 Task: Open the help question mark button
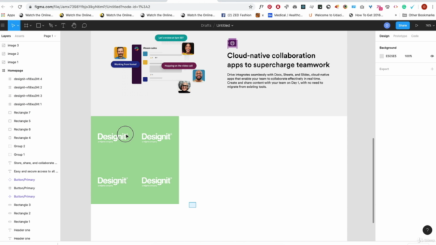pyautogui.click(x=427, y=230)
